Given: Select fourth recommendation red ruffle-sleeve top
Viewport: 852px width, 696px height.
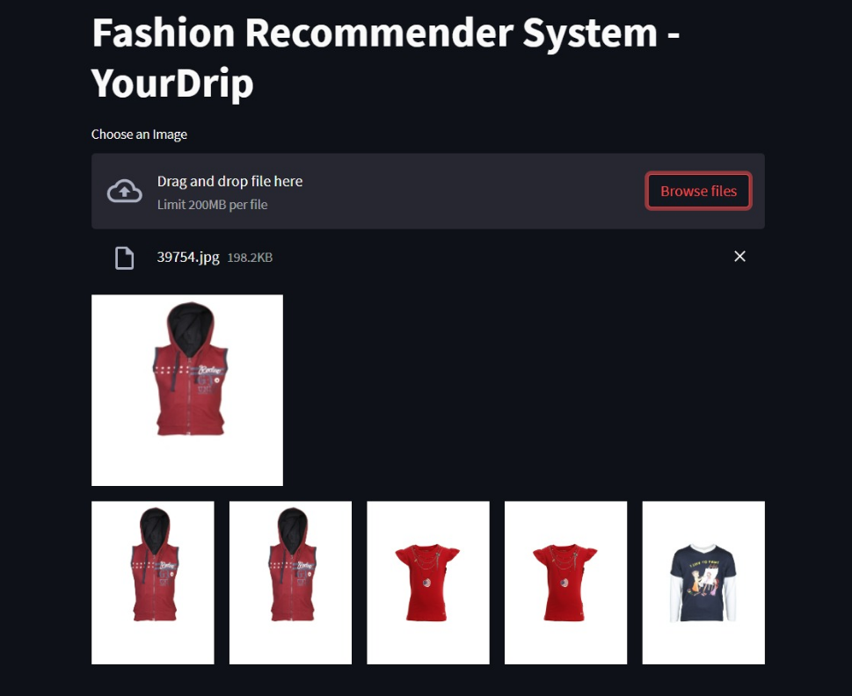Looking at the screenshot, I should [565, 583].
